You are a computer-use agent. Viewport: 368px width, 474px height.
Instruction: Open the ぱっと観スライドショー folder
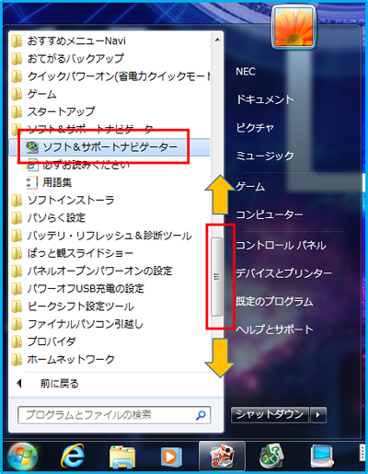coord(73,253)
